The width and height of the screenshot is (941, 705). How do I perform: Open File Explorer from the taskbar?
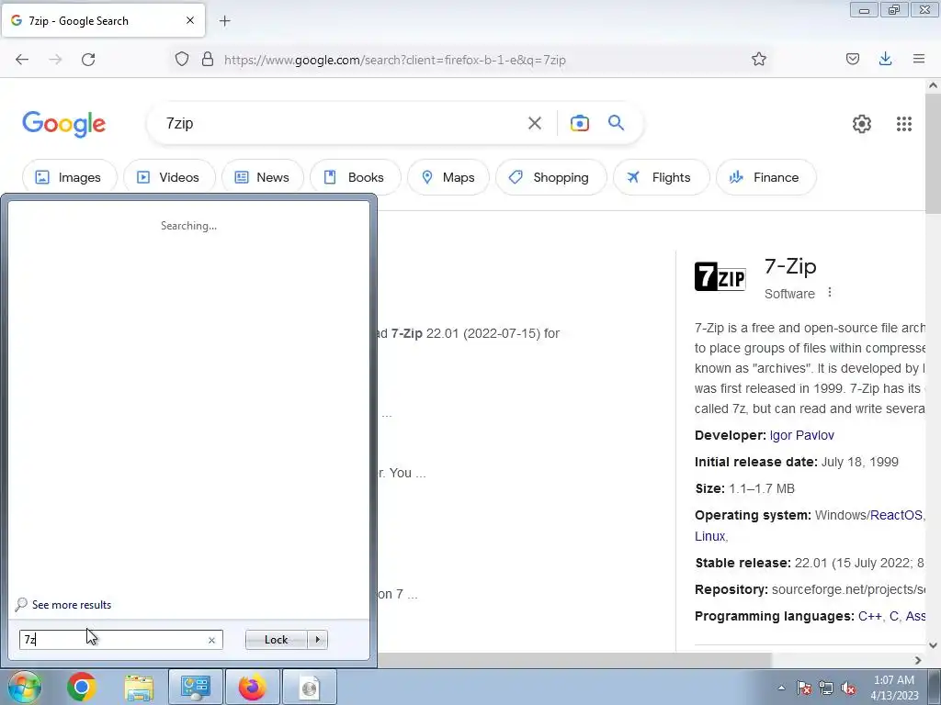(139, 687)
